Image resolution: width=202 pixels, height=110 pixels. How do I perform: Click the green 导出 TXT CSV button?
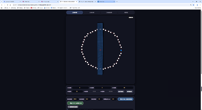75,103
